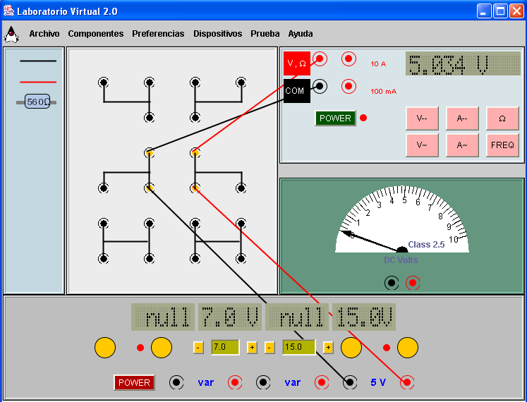This screenshot has width=527, height=402.
Task: Click the 7.0 voltage input field
Action: [x=225, y=347]
